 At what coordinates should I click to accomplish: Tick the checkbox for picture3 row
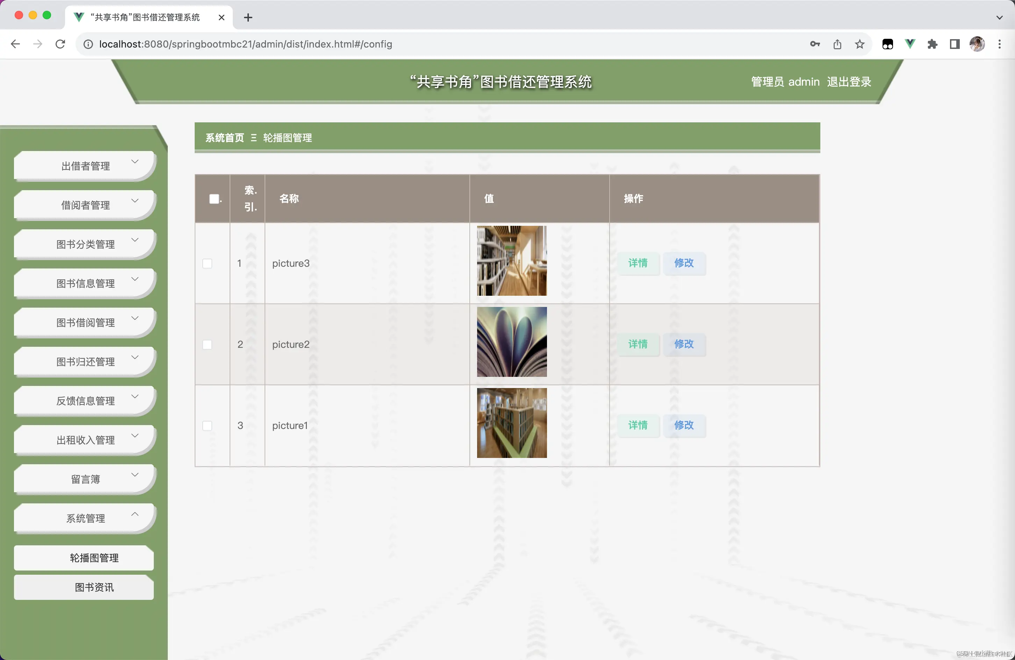207,263
